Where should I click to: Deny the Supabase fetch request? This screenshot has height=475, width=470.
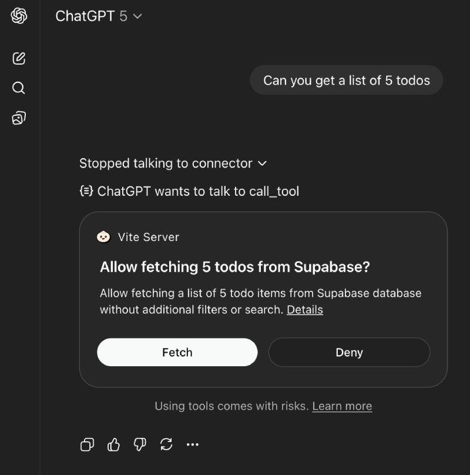pyautogui.click(x=349, y=352)
